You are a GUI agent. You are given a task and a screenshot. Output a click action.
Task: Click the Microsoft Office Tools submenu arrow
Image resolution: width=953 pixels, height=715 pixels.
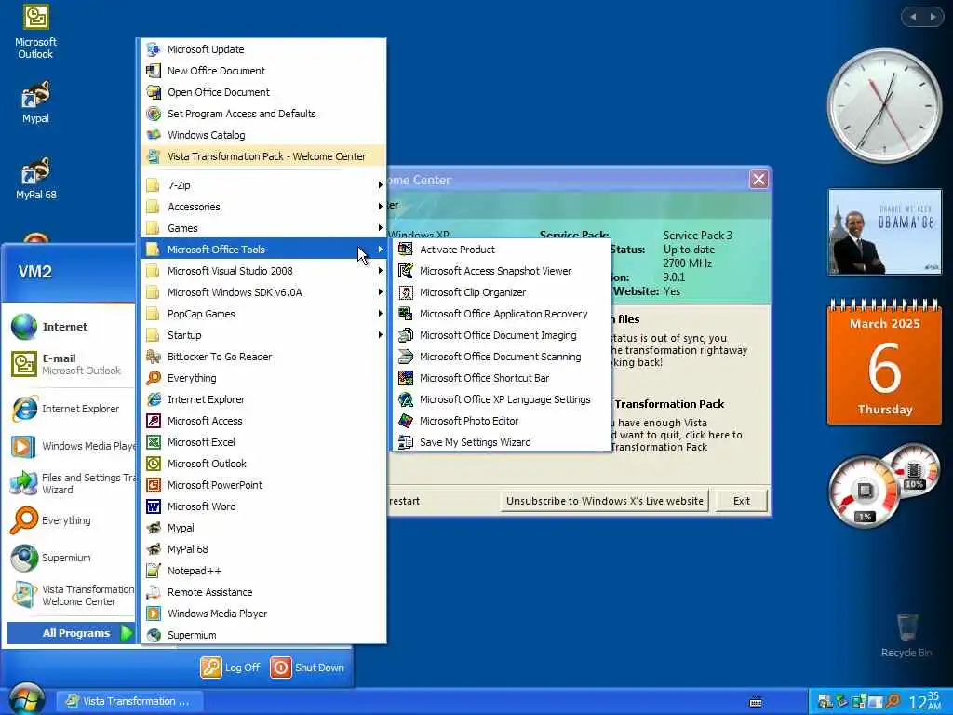pyautogui.click(x=381, y=250)
